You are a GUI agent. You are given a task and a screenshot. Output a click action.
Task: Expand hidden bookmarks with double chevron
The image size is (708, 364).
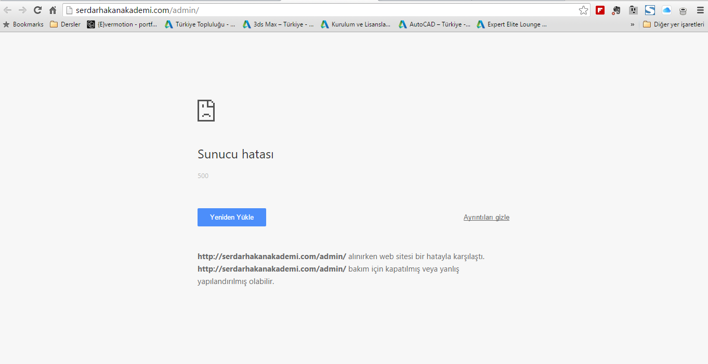pos(632,24)
